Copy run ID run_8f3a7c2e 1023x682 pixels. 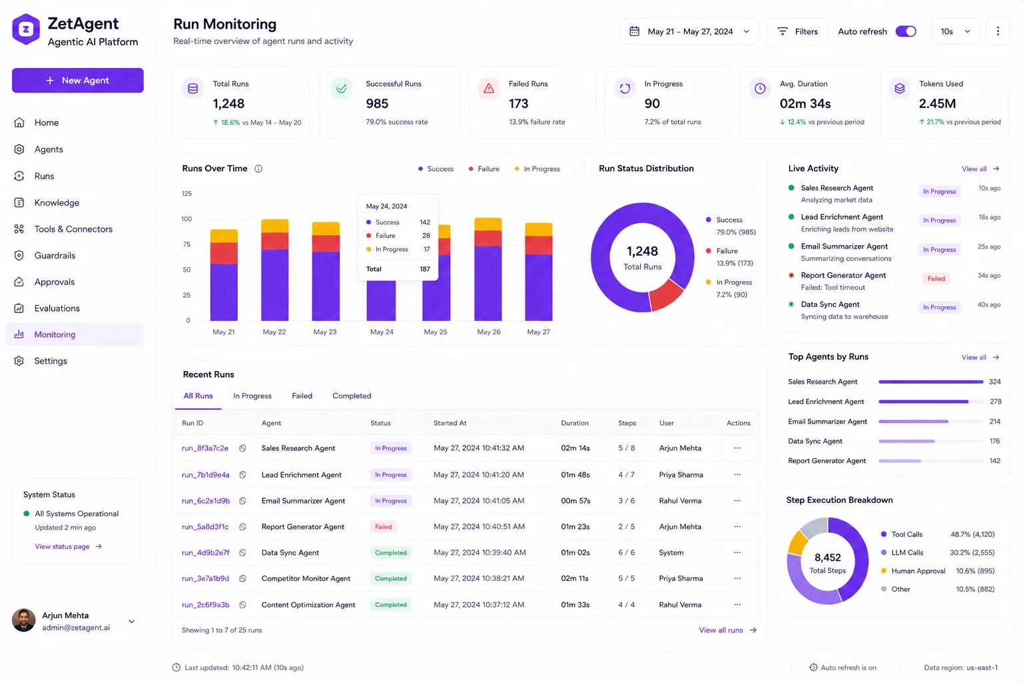tap(242, 448)
